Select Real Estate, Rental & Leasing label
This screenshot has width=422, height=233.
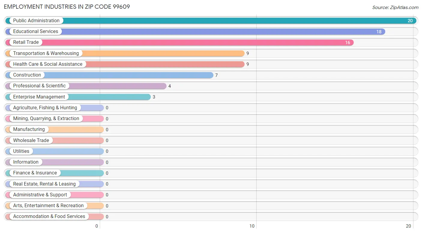[x=44, y=184]
